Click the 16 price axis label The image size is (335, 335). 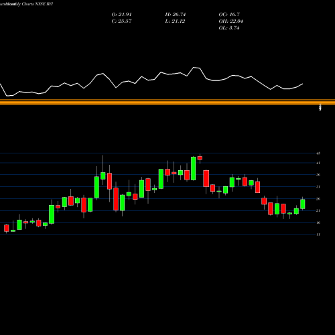[x=318, y=222]
